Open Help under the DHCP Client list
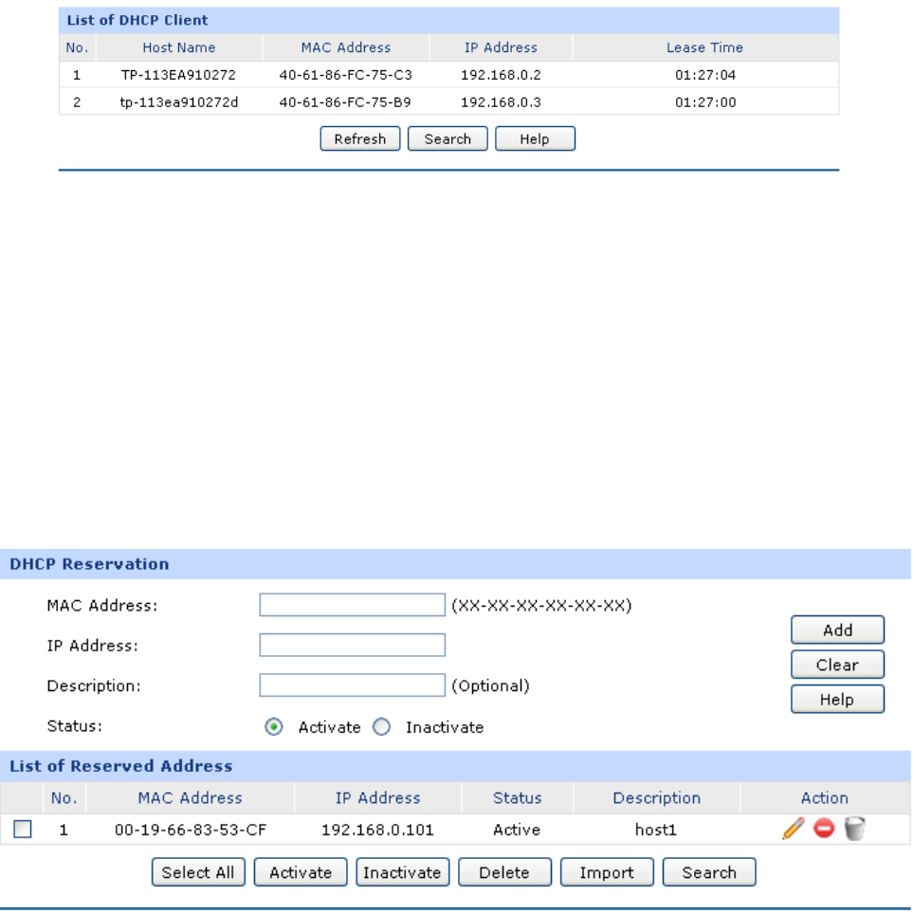The width and height of the screenshot is (914, 913). [x=535, y=138]
